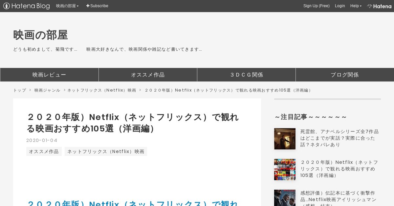The width and height of the screenshot is (394, 206).
Task: Open the オススメ作品 navigation tab
Action: 148,75
